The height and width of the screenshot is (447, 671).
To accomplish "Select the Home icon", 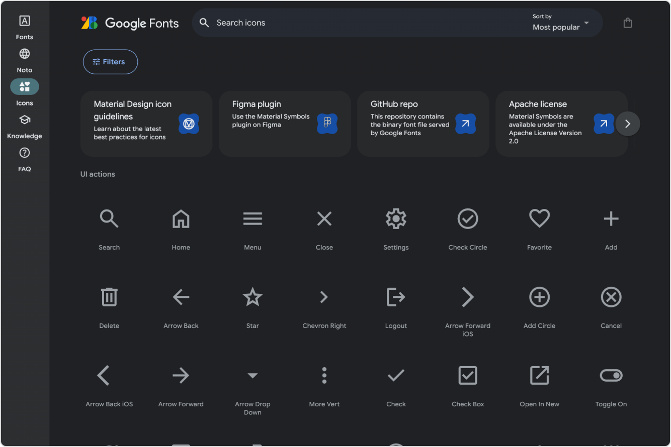I will click(181, 219).
